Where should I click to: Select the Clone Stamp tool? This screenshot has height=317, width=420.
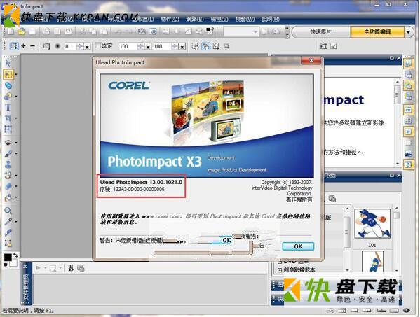click(8, 164)
